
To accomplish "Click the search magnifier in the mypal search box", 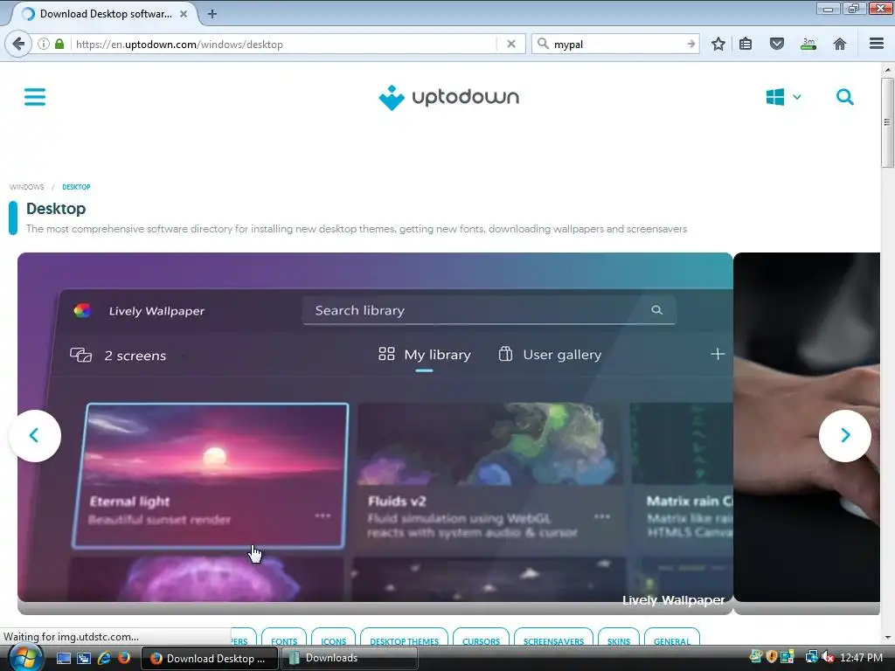I will coord(544,44).
